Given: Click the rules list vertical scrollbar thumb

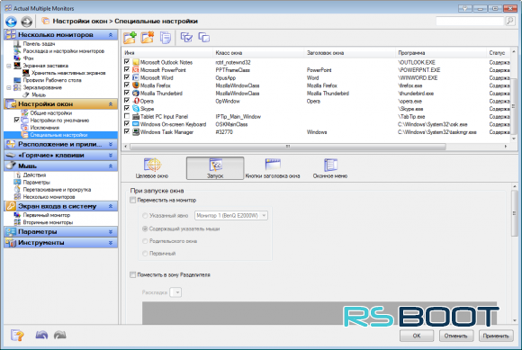Looking at the screenshot, I should (514, 106).
